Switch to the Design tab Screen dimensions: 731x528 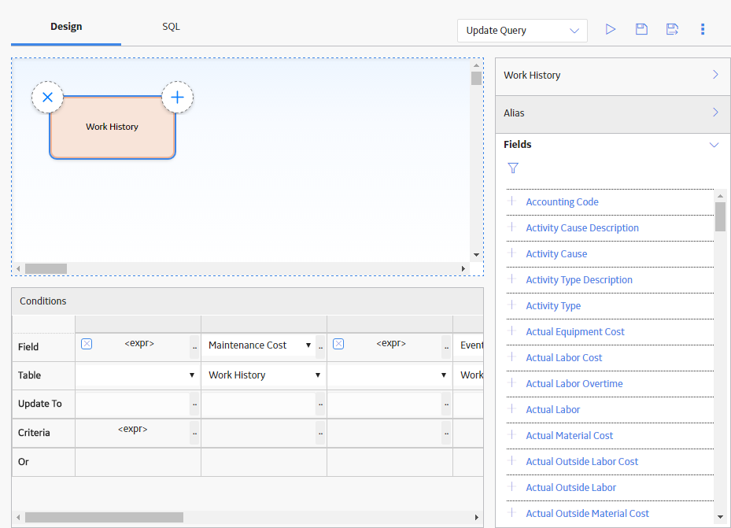click(x=66, y=27)
